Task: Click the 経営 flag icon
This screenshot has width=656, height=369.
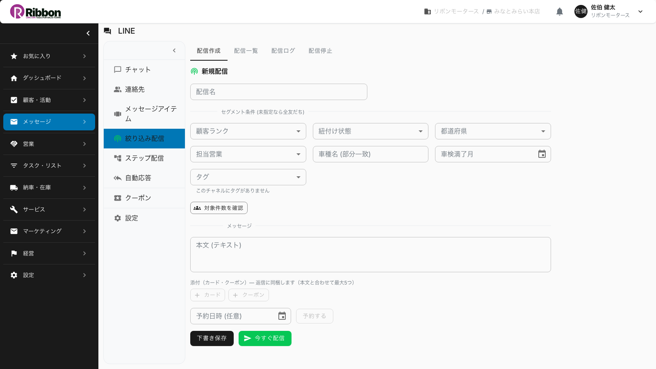Action: tap(14, 253)
